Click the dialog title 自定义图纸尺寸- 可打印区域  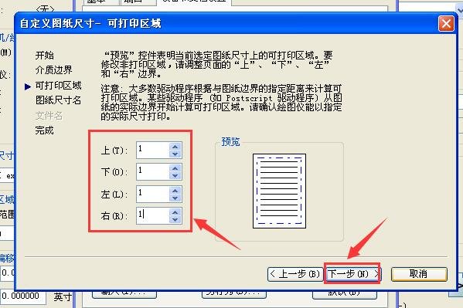pos(90,23)
